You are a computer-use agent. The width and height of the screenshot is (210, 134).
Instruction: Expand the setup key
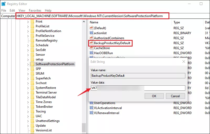[28, 59]
